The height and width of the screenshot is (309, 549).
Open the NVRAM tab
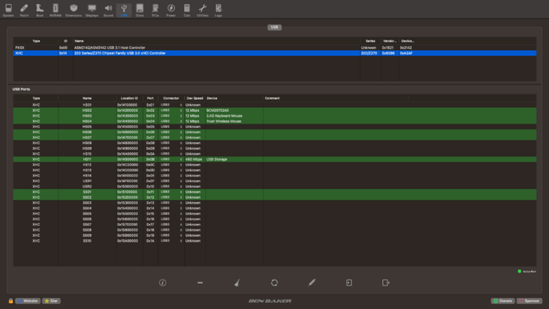55,9
